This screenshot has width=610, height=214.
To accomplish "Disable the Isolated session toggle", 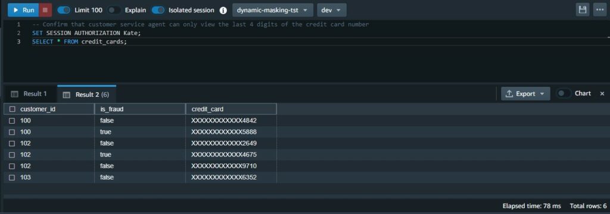I will [158, 10].
